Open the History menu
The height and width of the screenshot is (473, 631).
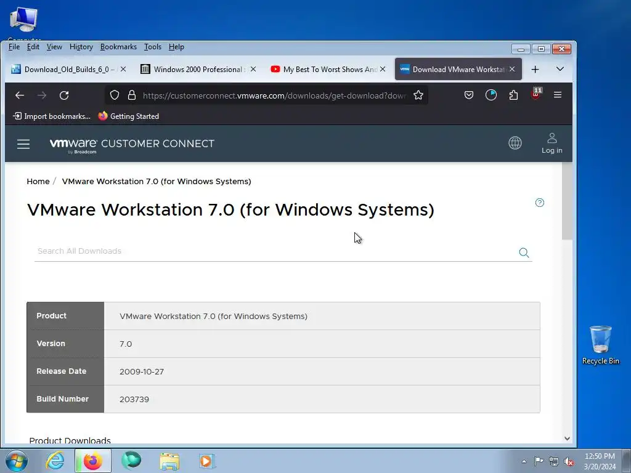click(81, 47)
